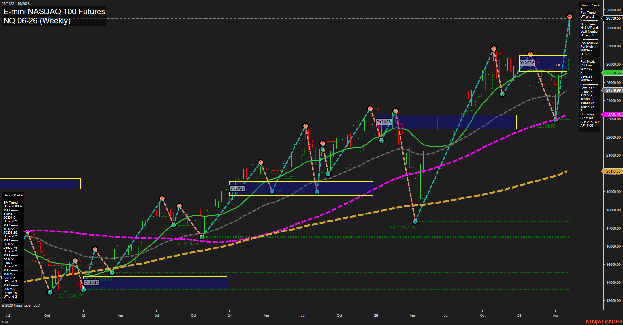Select 17377.25 in the Levels S list
This screenshot has width=623, height=325.
click(587, 95)
